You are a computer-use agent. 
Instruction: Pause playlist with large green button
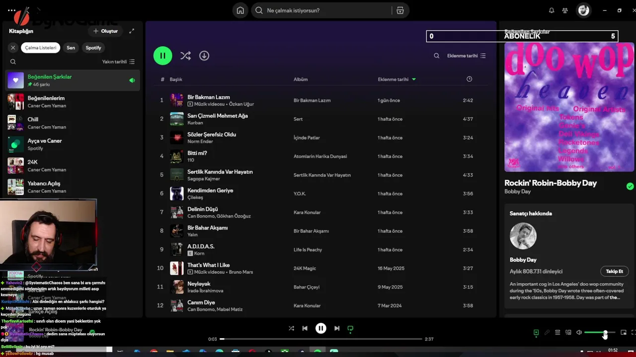(162, 56)
